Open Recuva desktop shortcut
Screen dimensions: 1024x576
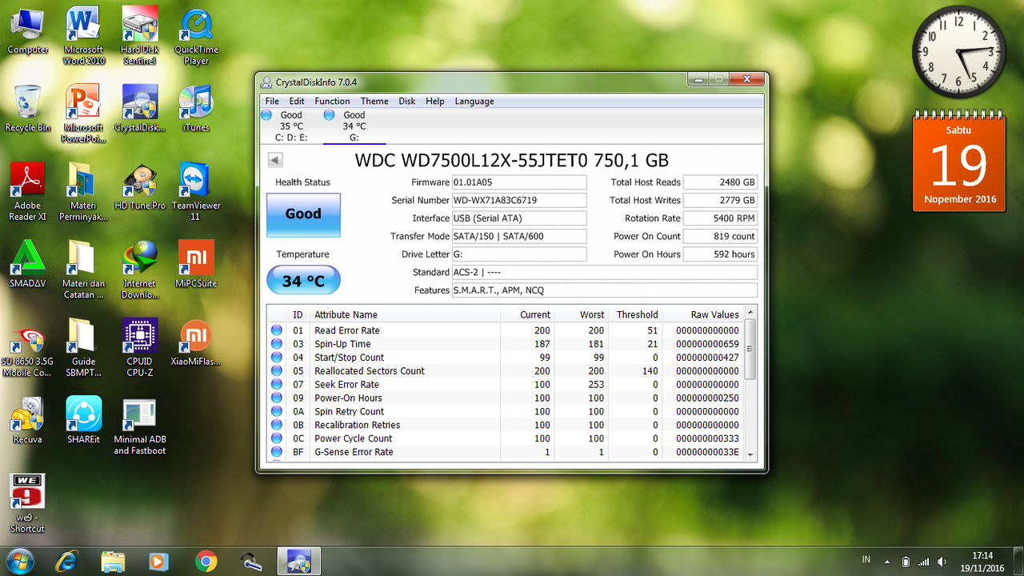point(28,421)
